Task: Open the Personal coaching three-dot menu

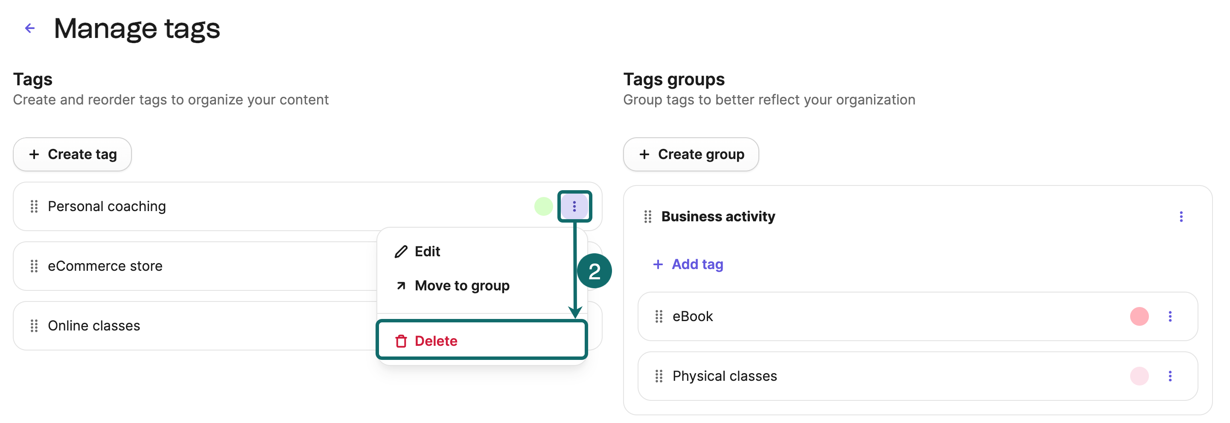Action: click(x=574, y=206)
